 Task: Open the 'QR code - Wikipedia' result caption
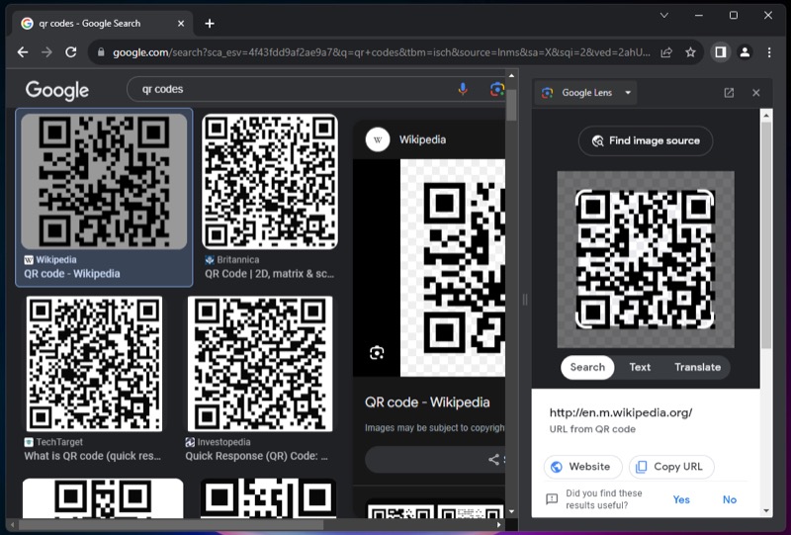point(72,274)
